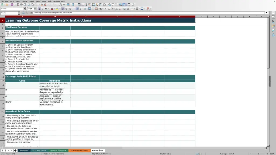
Task: Open the Tools menu
Action: pos(50,1)
